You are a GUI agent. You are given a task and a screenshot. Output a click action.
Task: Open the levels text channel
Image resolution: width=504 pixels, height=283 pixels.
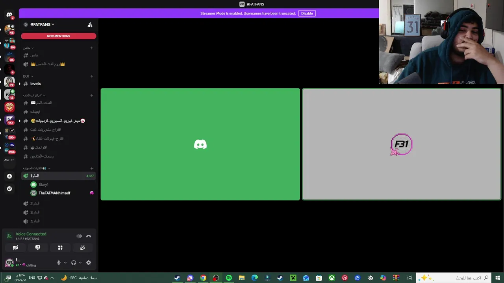58,84
